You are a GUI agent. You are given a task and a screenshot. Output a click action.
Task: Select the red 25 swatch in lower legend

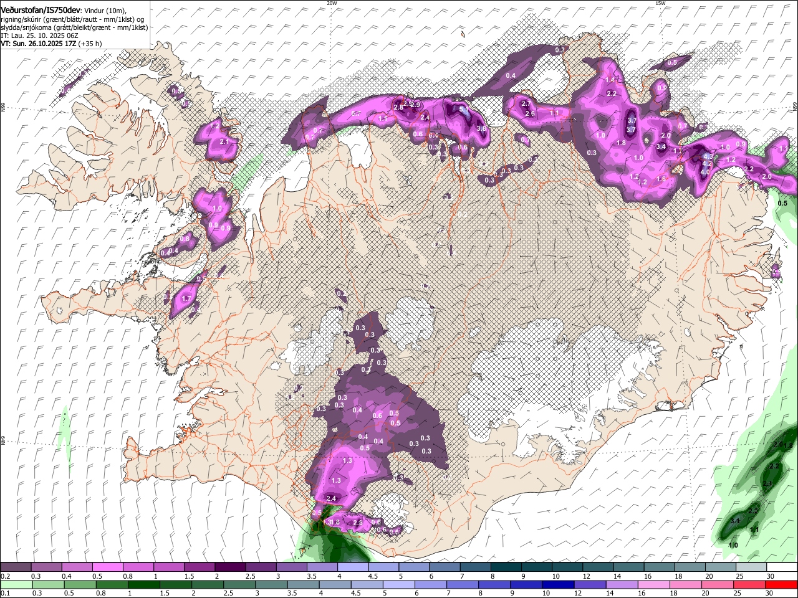[750, 584]
